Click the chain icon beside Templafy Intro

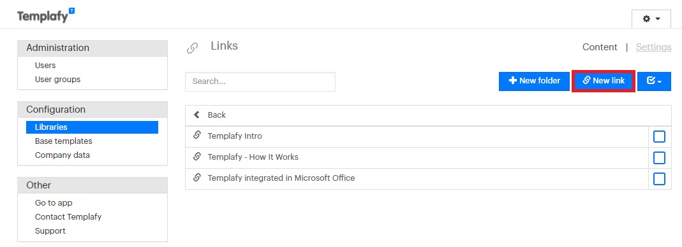197,135
